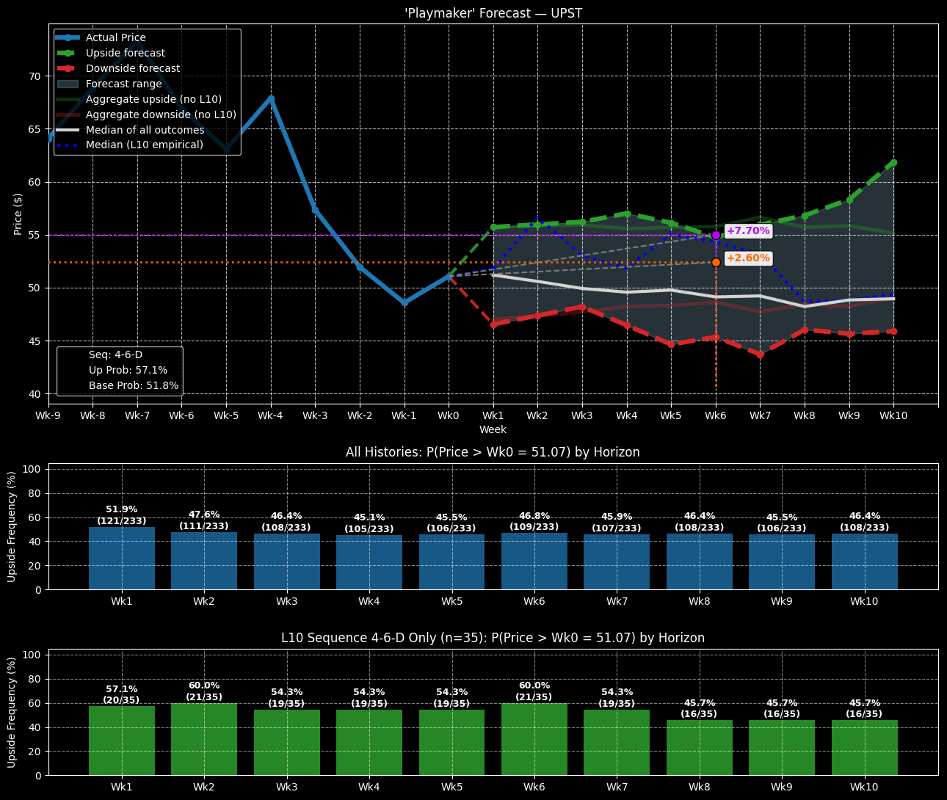Click the 'Wk-5' tick on forecast chart
This screenshot has height=800, width=947.
coord(226,415)
